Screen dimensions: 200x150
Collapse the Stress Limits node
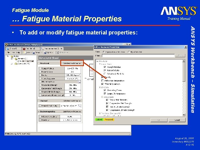click(x=102, y=97)
